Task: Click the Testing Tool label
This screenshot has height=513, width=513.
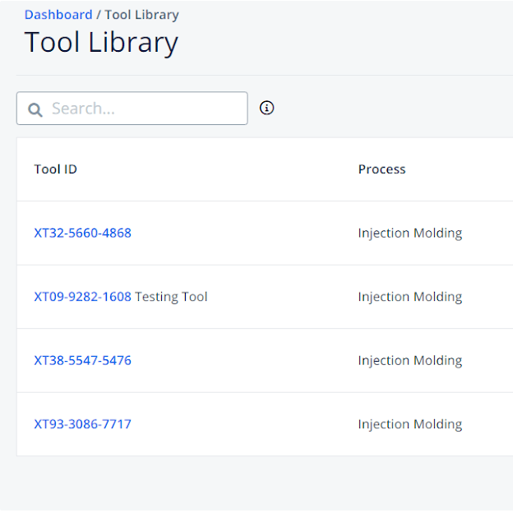Action: click(x=171, y=297)
